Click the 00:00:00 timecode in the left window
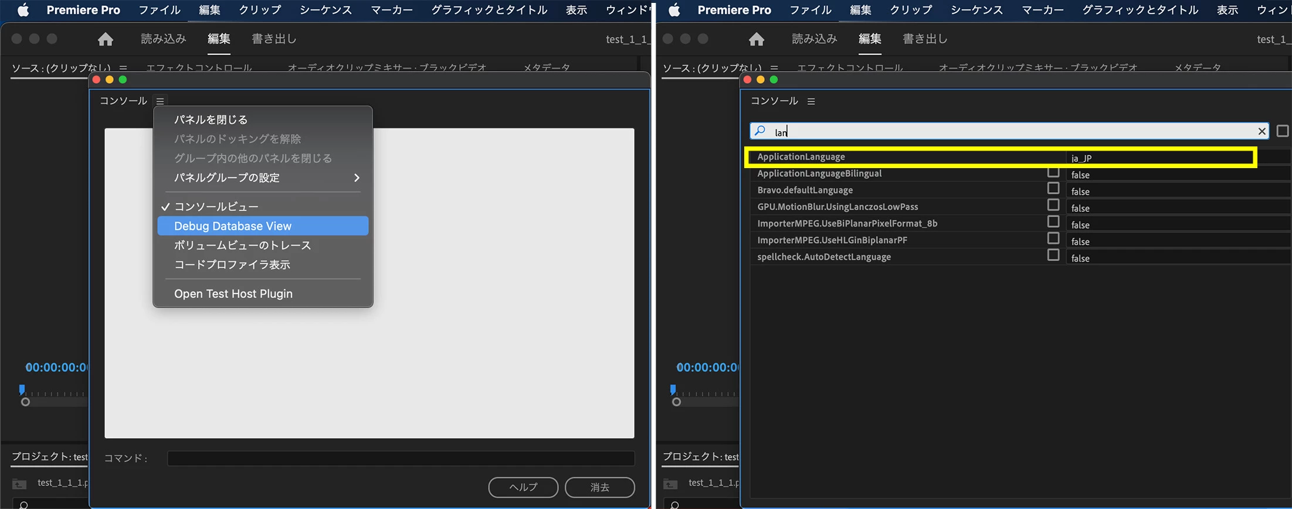Screen dimensions: 1292x509 tap(57, 367)
